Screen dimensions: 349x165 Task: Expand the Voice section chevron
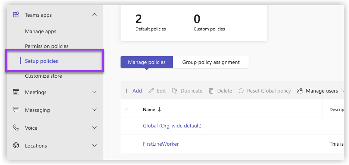(x=94, y=128)
